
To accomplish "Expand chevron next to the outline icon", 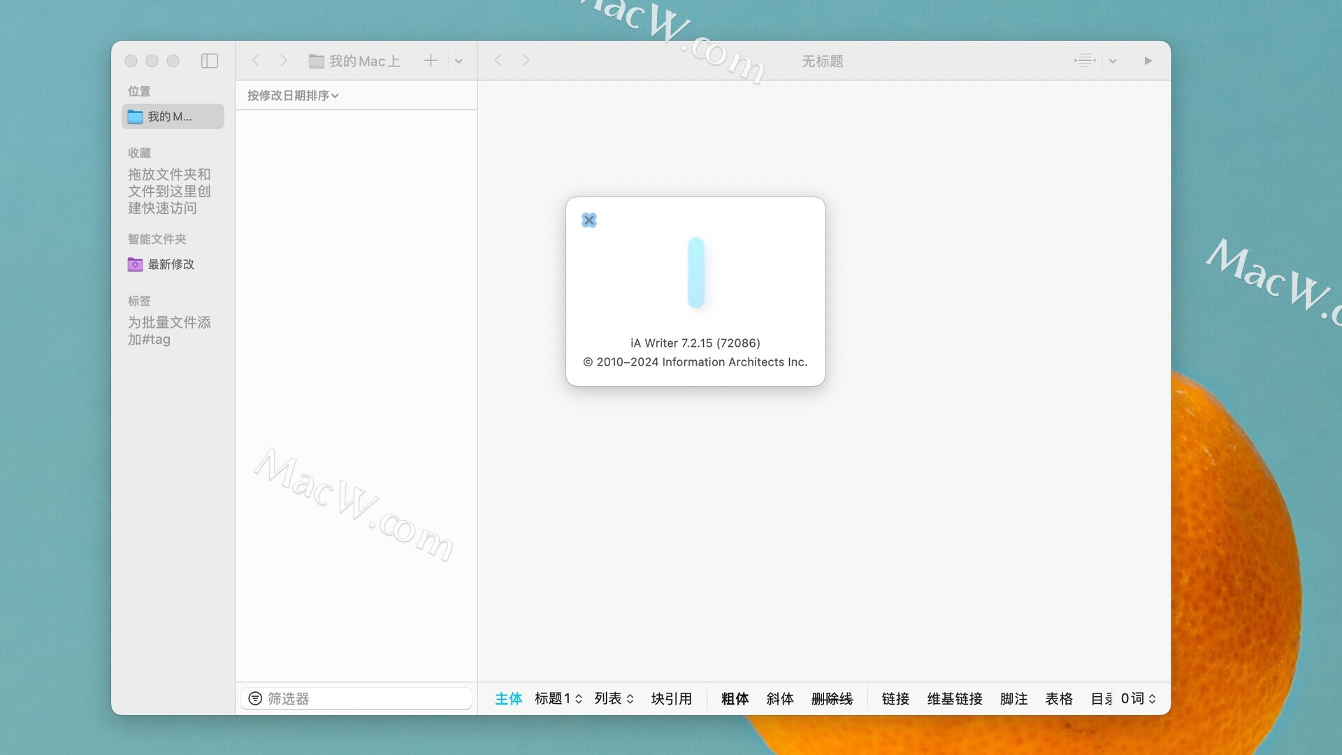I will (1113, 62).
